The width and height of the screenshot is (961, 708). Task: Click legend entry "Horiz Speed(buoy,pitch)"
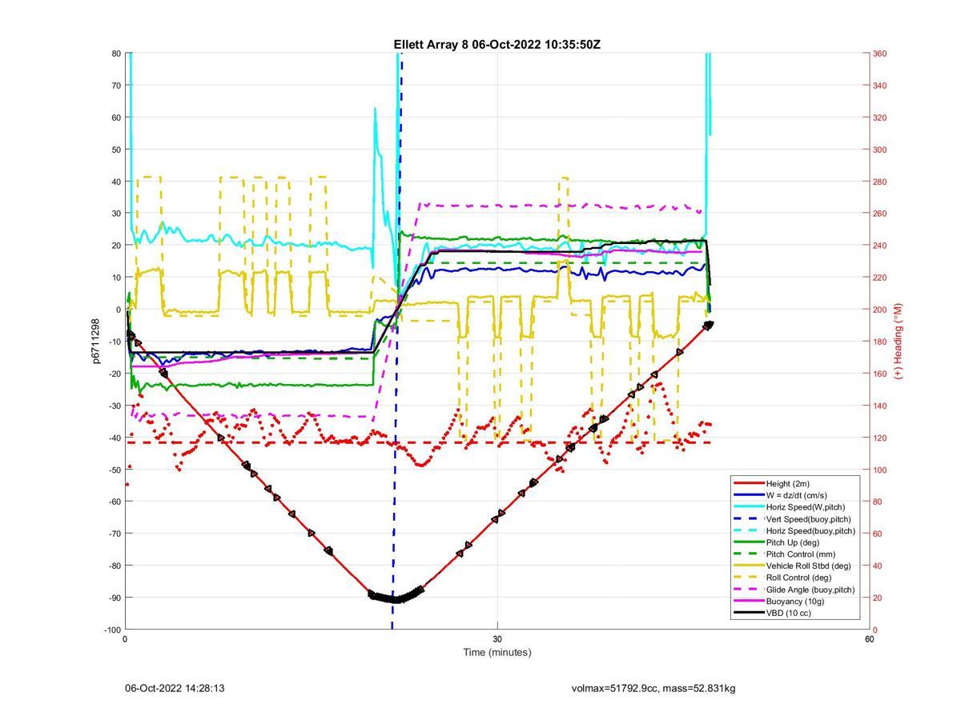(x=811, y=530)
